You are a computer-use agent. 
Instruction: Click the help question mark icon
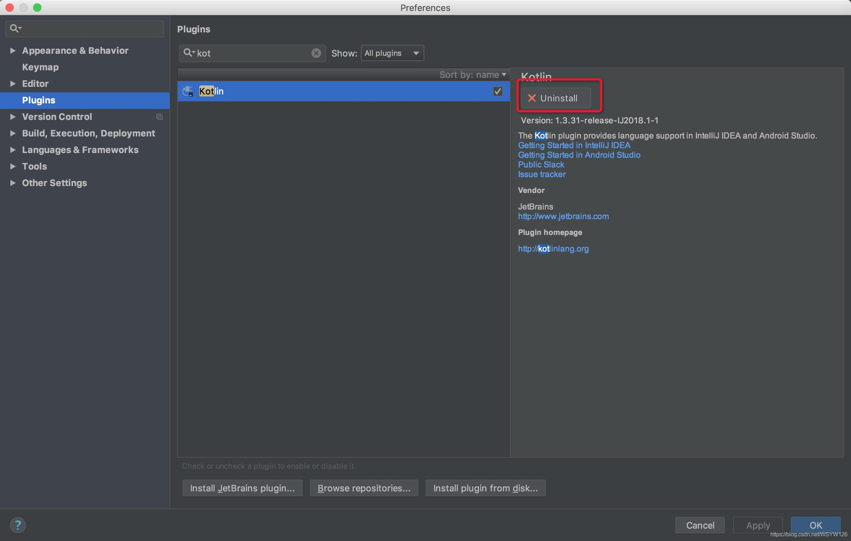pyautogui.click(x=18, y=525)
